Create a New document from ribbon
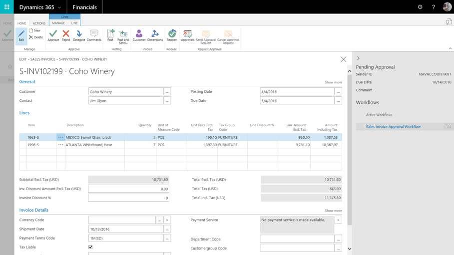The image size is (454, 255). (x=35, y=30)
